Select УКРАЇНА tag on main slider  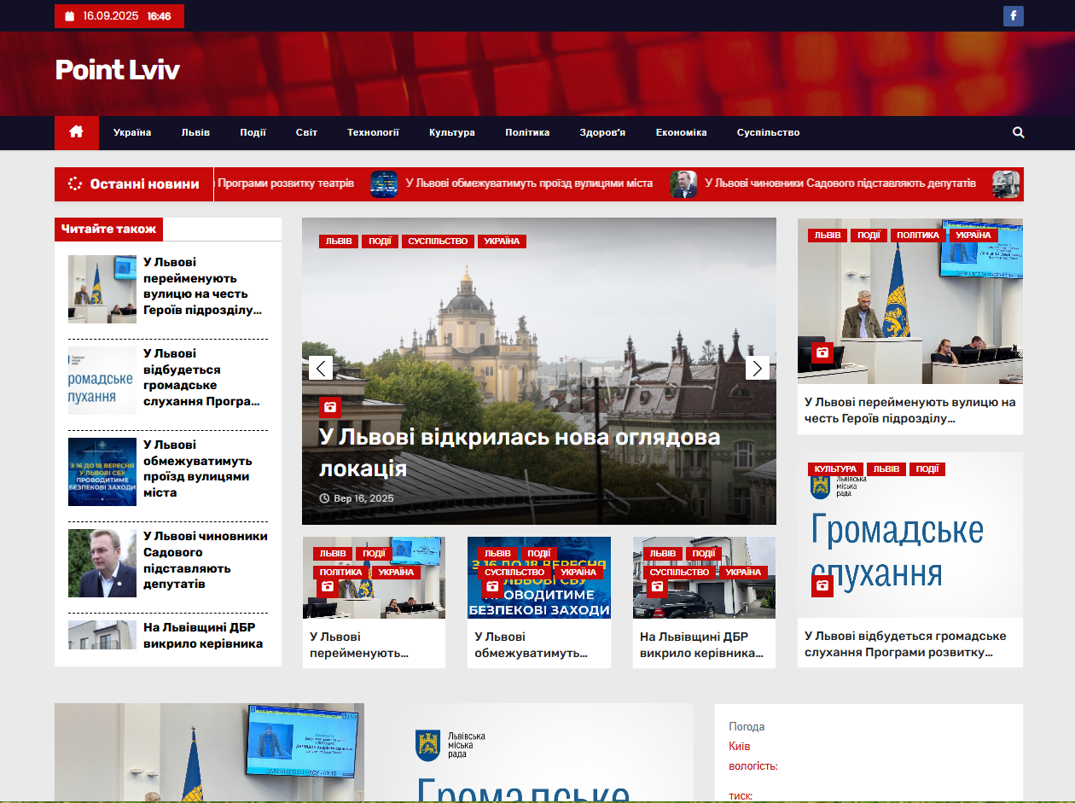pos(502,241)
